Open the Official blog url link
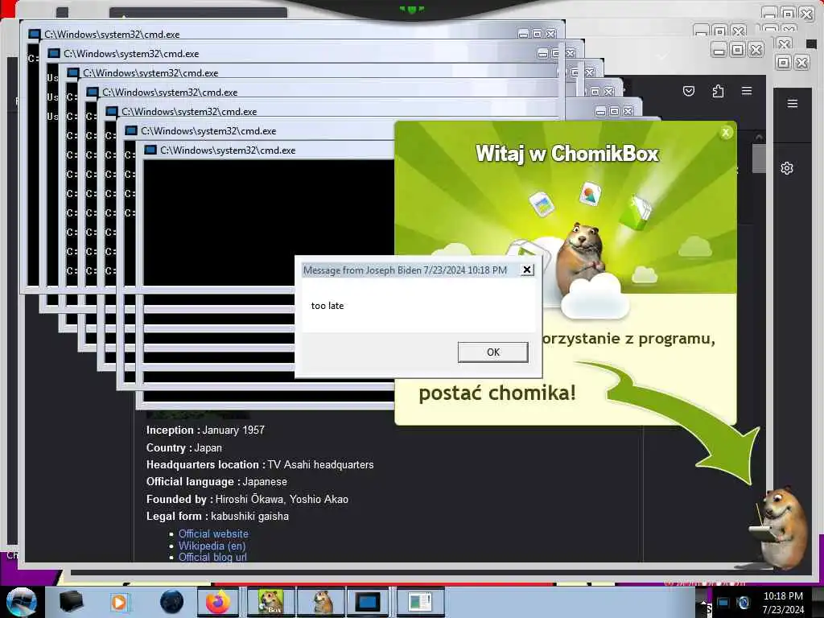Image resolution: width=824 pixels, height=618 pixels. (x=212, y=557)
